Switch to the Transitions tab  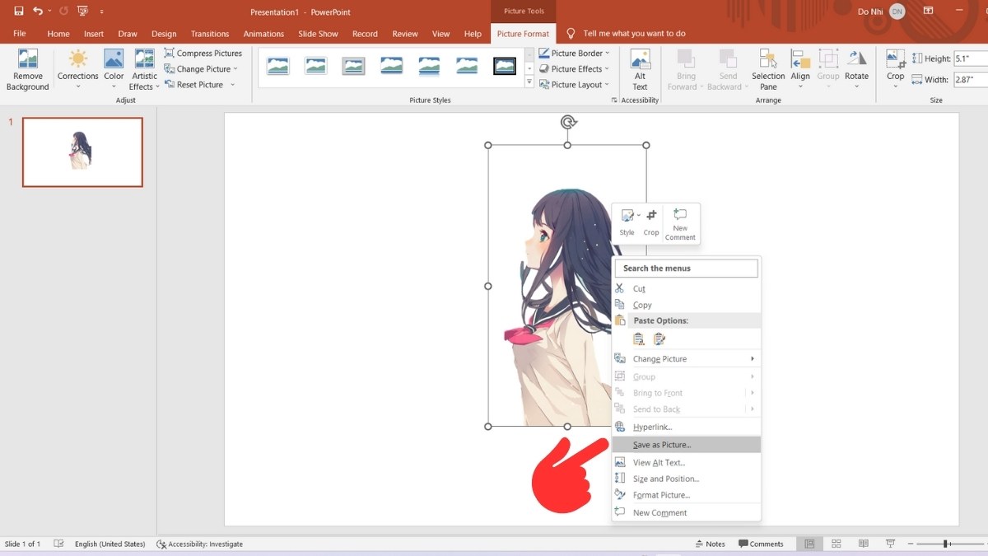210,34
